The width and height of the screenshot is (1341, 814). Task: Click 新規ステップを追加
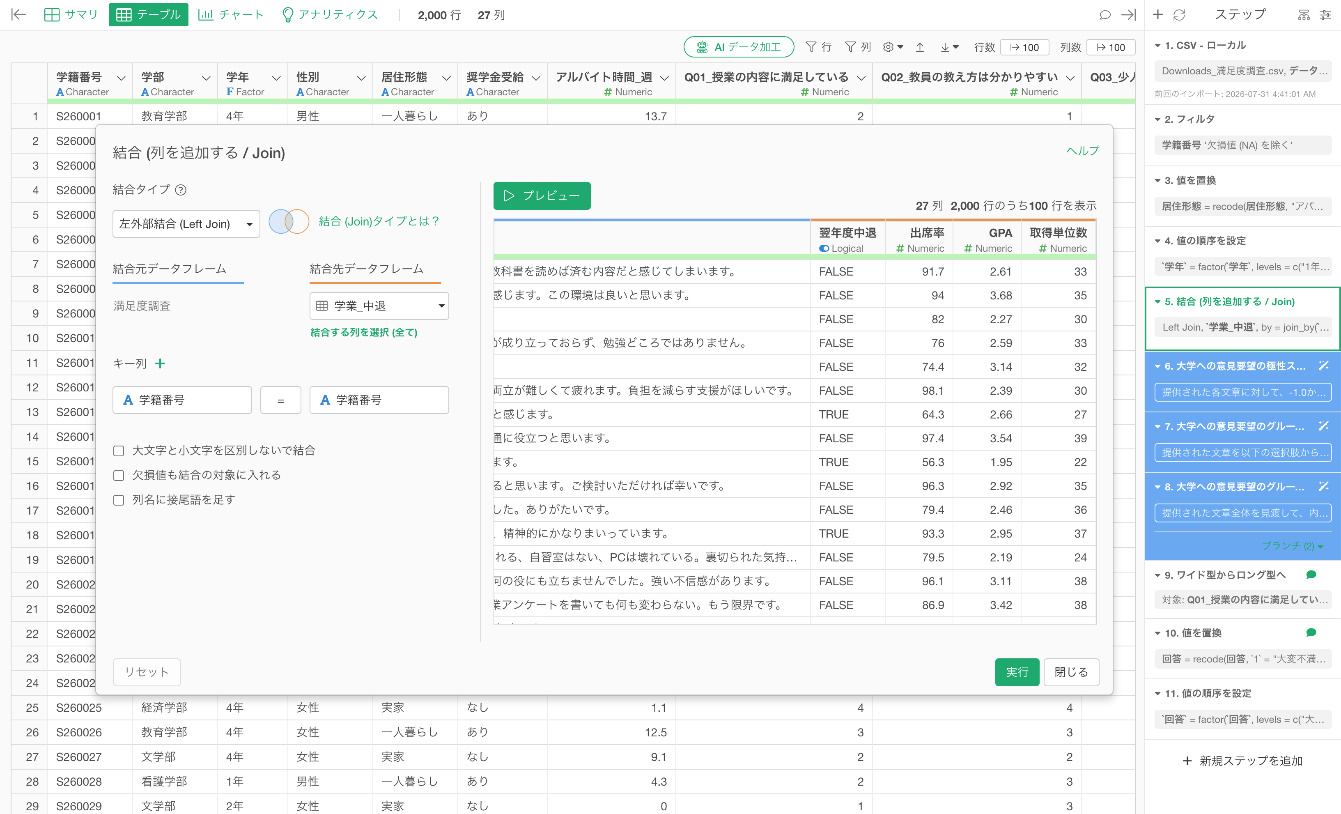coord(1243,761)
